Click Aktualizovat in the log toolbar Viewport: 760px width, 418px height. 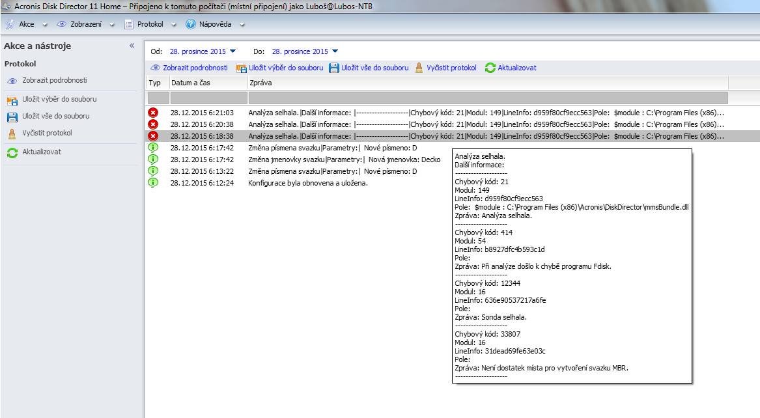coord(517,68)
